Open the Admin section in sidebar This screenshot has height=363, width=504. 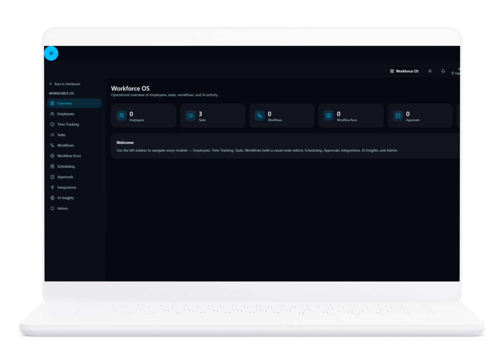[x=74, y=208]
